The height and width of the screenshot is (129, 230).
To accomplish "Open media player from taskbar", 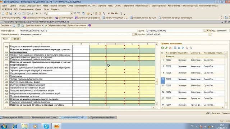I will pos(35,126).
